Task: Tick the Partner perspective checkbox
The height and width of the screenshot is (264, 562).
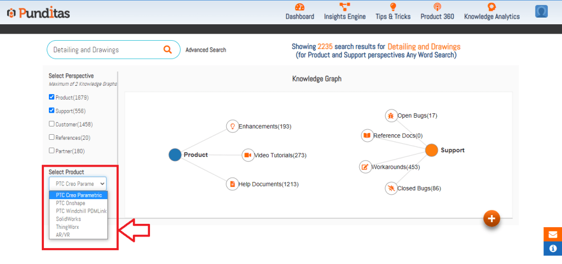Action: pyautogui.click(x=52, y=151)
